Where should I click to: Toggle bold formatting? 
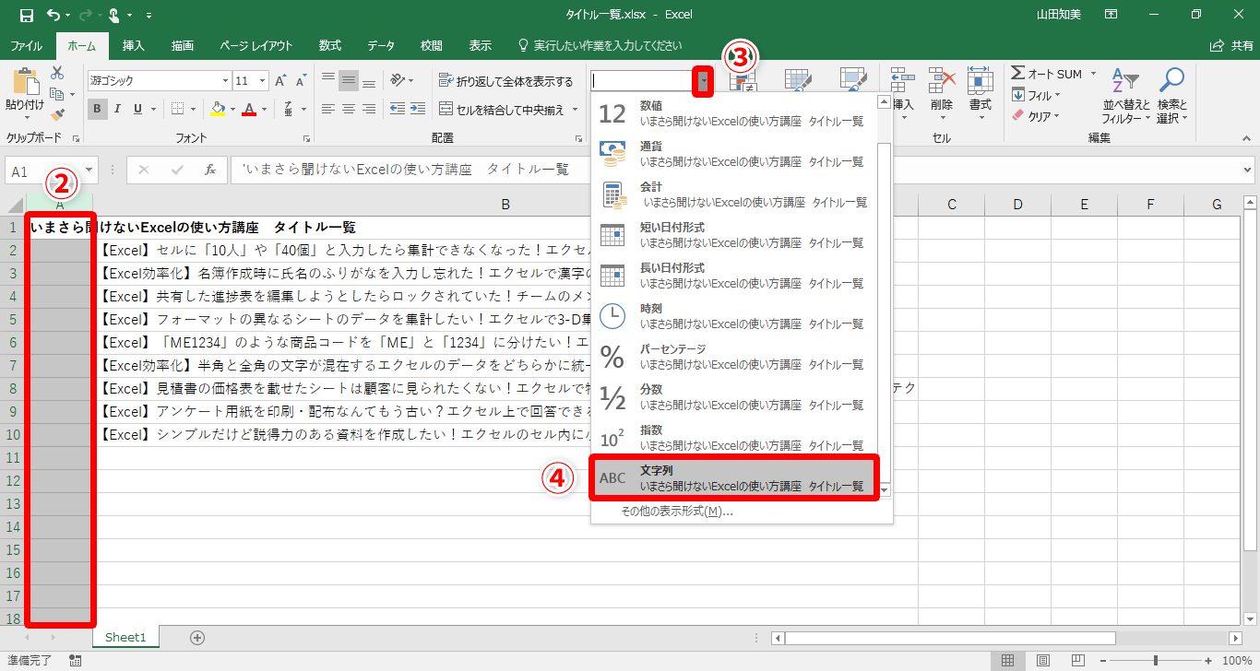98,109
